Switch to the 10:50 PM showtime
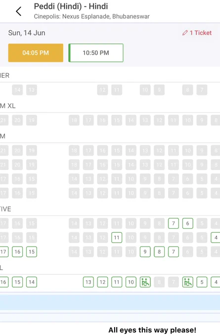This screenshot has width=220, height=336. coord(96,53)
